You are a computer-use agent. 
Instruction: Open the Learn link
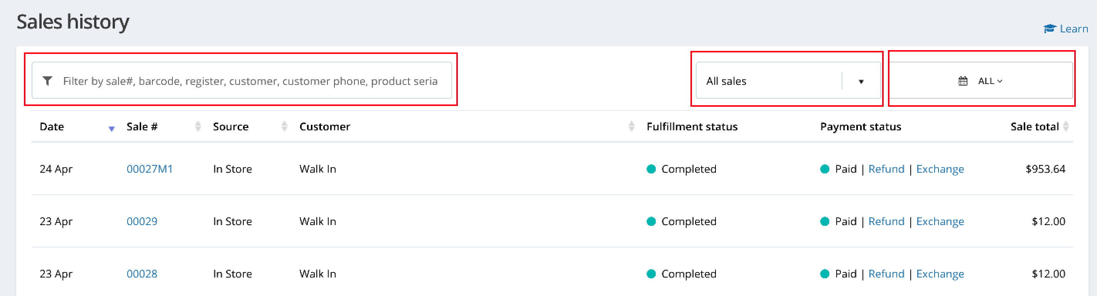(1073, 29)
